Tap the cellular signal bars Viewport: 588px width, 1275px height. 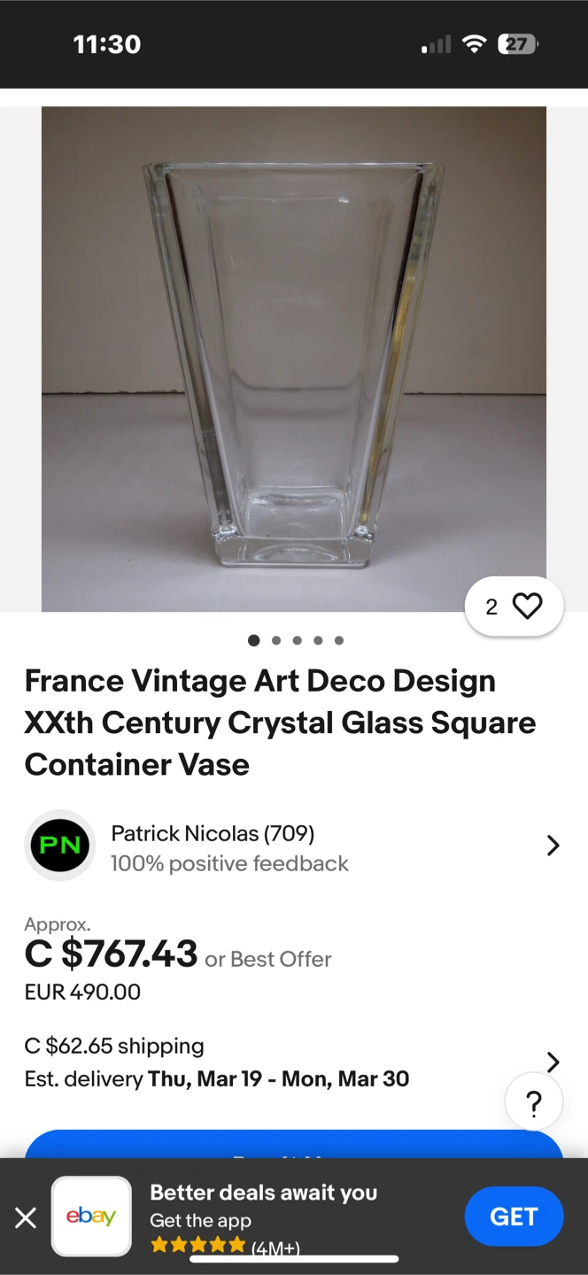pyautogui.click(x=436, y=44)
